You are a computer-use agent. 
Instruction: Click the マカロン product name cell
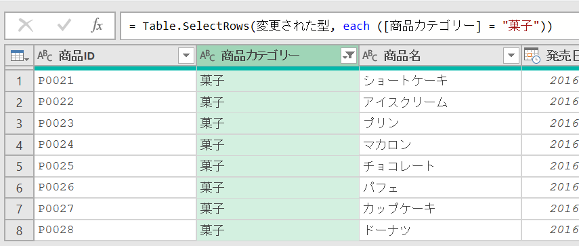pyautogui.click(x=440, y=145)
